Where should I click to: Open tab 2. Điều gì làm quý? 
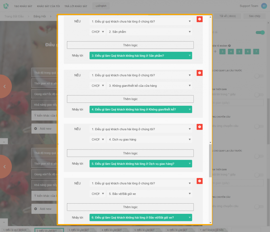(x=49, y=230)
